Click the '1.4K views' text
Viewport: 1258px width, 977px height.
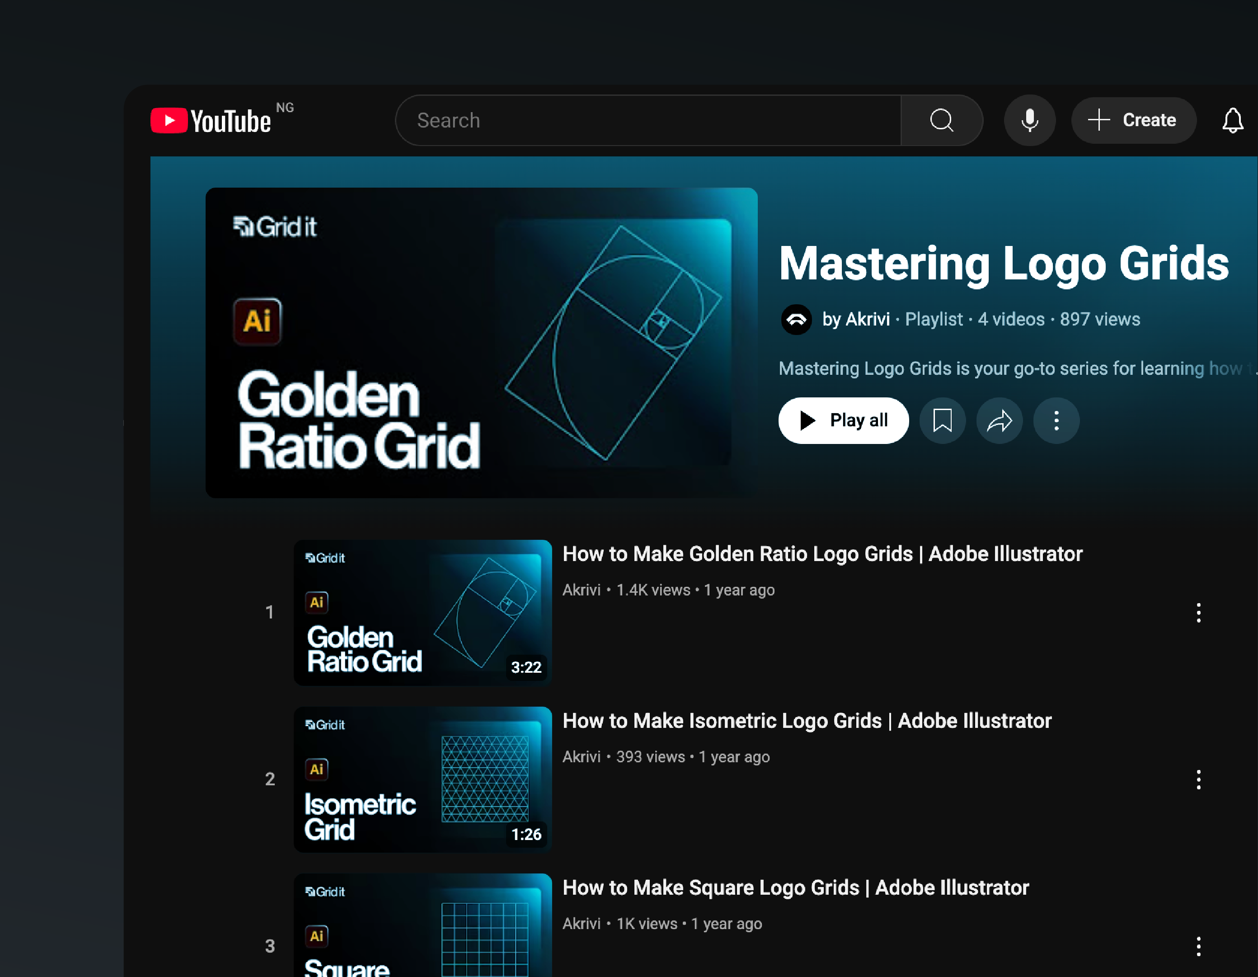(653, 590)
